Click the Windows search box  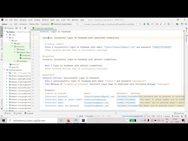[32, 120]
